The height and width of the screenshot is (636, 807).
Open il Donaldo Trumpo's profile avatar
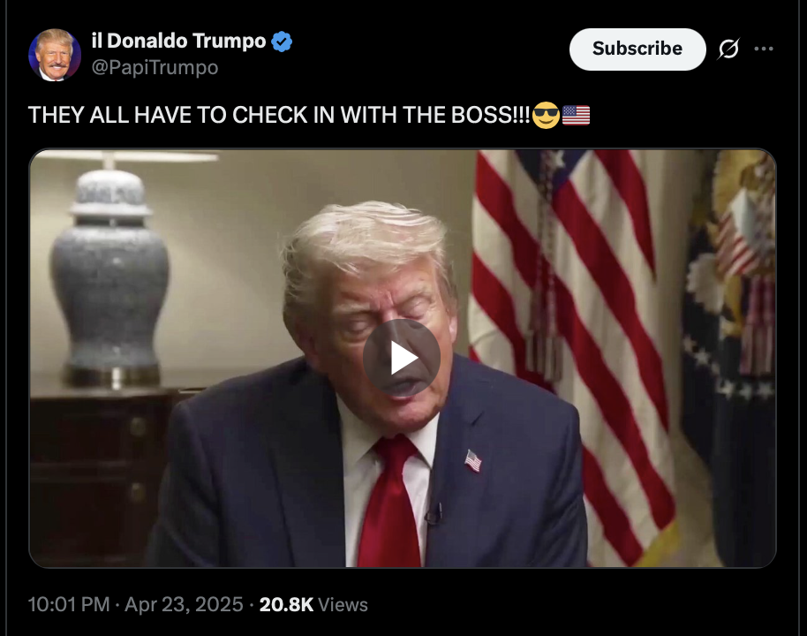(x=55, y=55)
